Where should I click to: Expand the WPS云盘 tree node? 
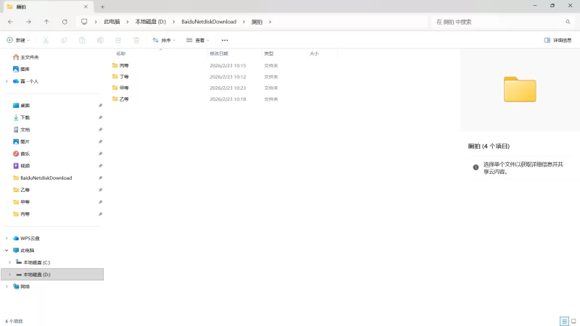click(x=7, y=238)
